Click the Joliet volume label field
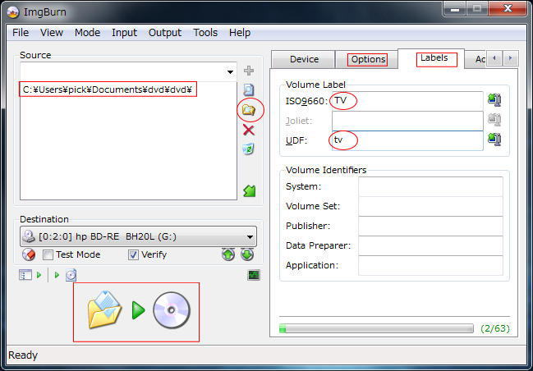 click(x=407, y=121)
